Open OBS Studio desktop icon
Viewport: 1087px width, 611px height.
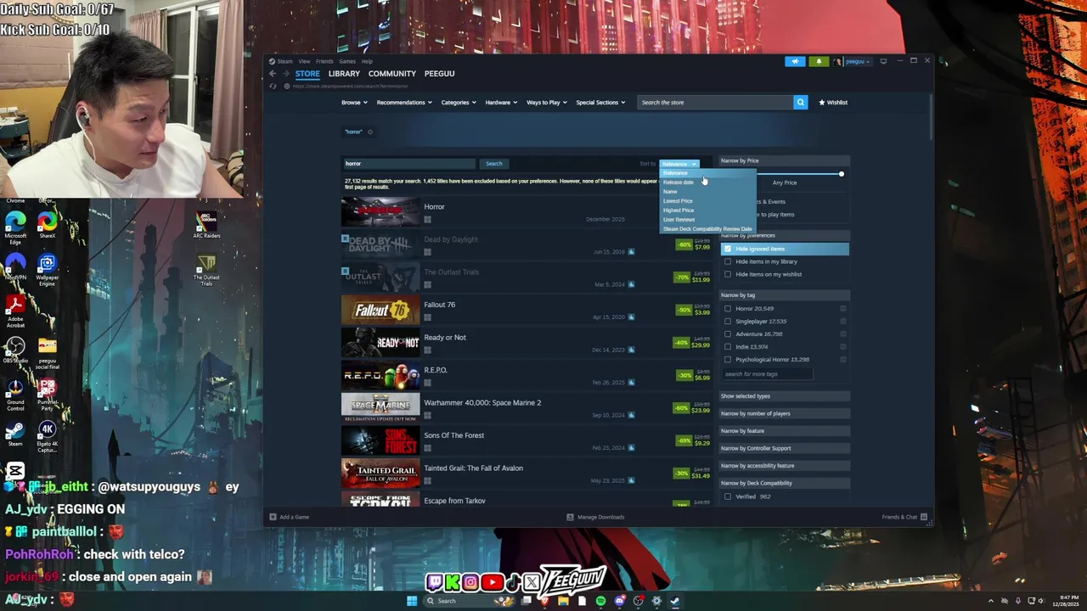[x=15, y=350]
